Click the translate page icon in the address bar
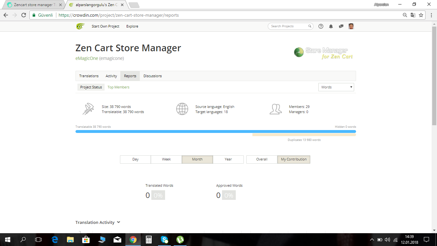Viewport: 437px width, 246px height. point(413,15)
